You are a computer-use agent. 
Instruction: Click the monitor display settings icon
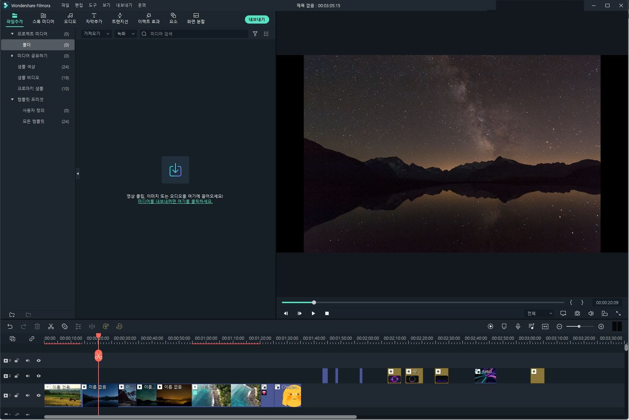tap(563, 313)
